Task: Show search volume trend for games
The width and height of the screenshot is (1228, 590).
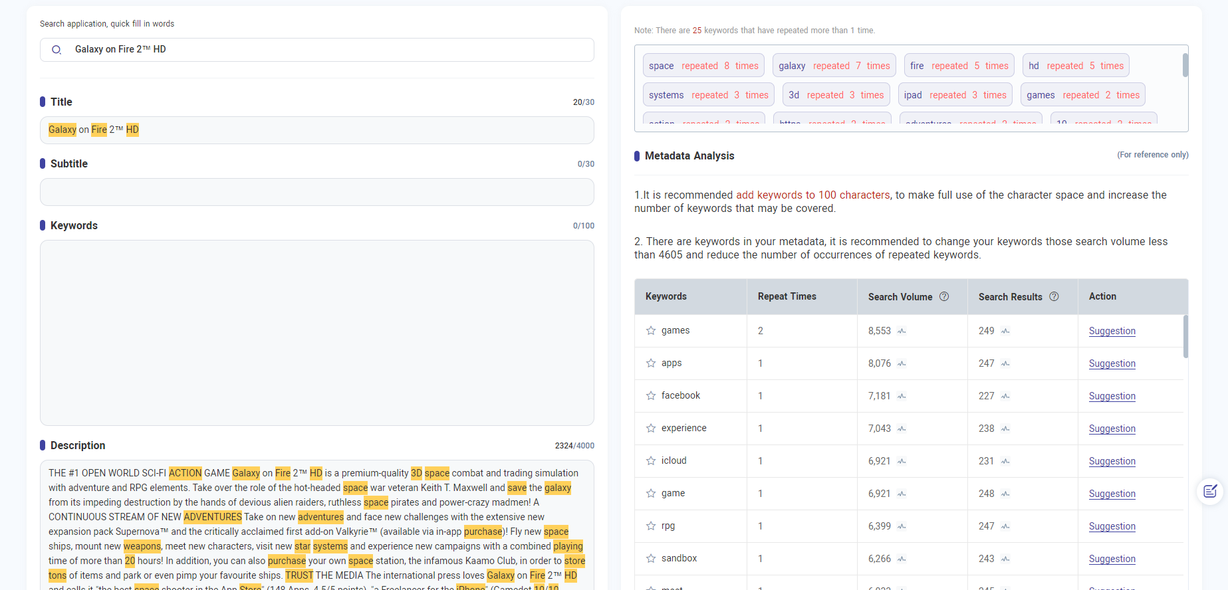Action: [902, 331]
